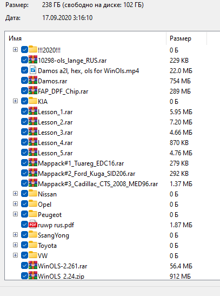The image size is (220, 296).
Task: Select the Lesson_2.rar file name
Action: point(55,122)
